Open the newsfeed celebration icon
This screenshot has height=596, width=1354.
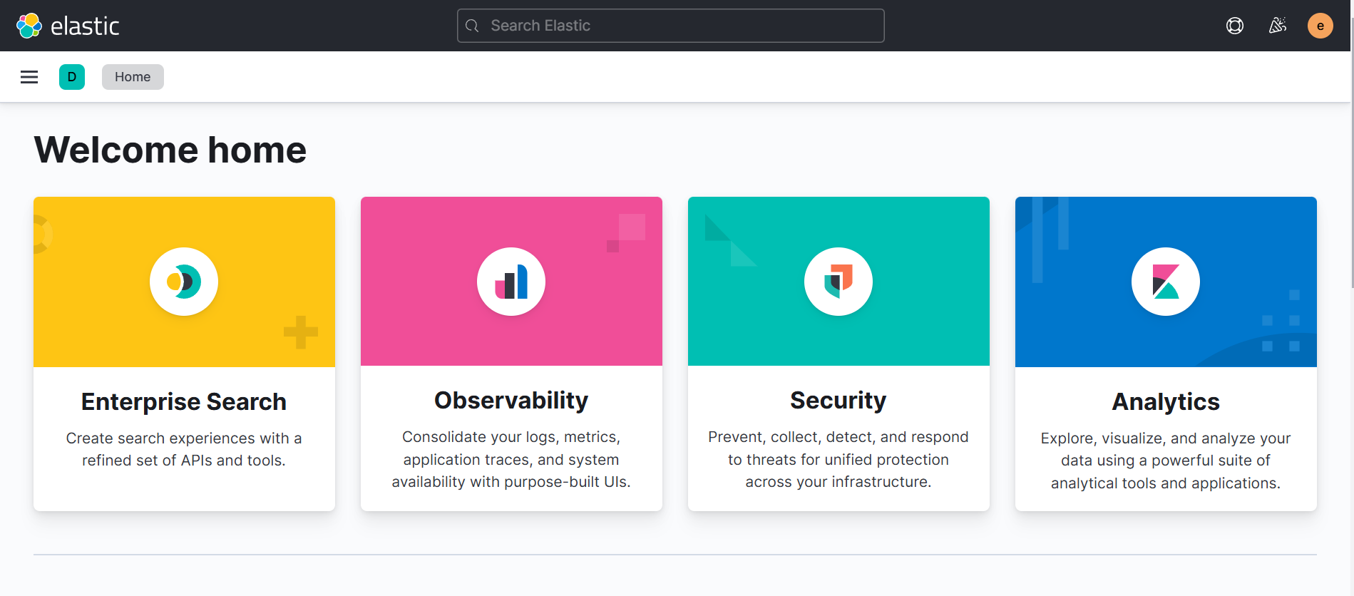click(x=1278, y=26)
